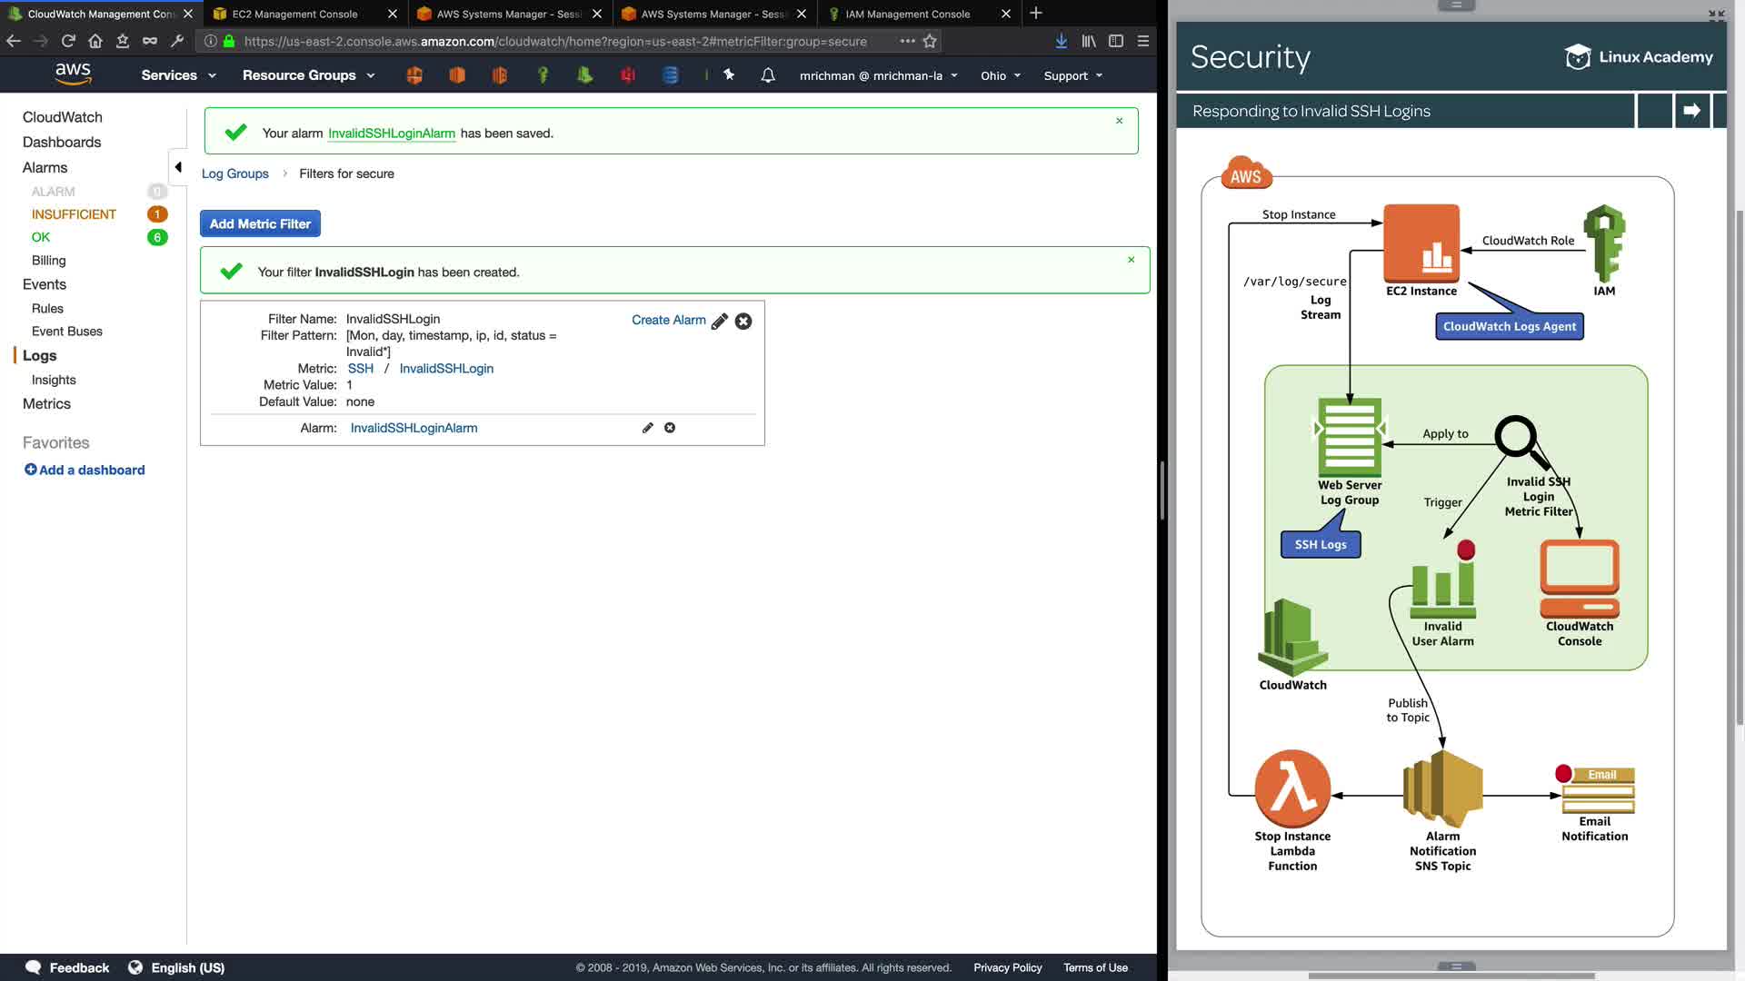Collapse the CloudWatch side navigation panel
The width and height of the screenshot is (1745, 981).
pos(178,167)
